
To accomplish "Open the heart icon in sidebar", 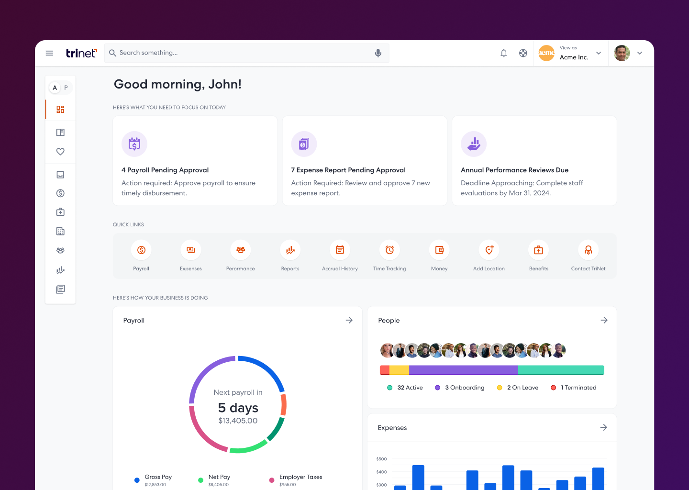I will click(x=60, y=152).
